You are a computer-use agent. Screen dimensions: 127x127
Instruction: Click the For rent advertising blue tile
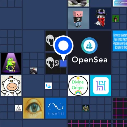coord(120,41)
